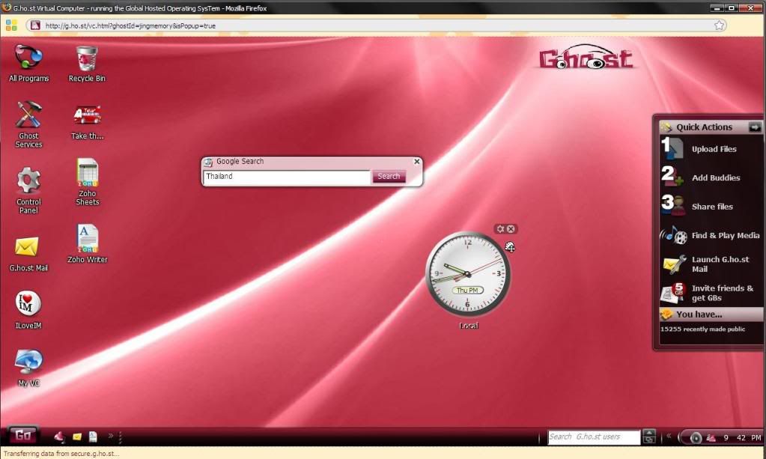Open the G.ho.st Mail envelope icon

28,253
